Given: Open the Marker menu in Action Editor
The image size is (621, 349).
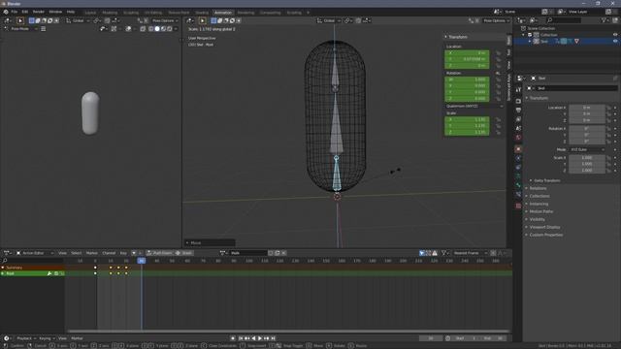Looking at the screenshot, I should pyautogui.click(x=91, y=253).
